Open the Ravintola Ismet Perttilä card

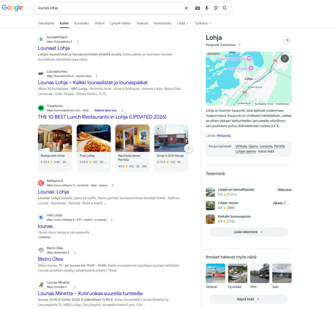click(x=133, y=148)
